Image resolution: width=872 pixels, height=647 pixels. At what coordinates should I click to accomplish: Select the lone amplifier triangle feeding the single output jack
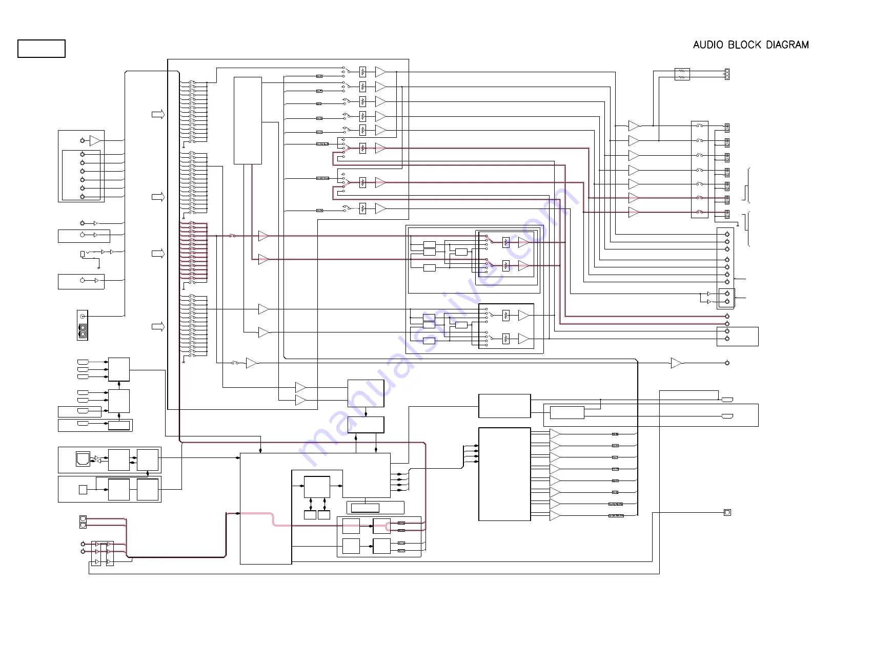tap(677, 363)
